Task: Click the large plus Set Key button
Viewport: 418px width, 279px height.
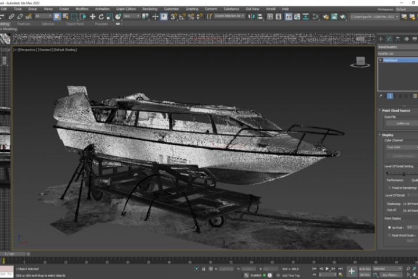Action: [352, 271]
